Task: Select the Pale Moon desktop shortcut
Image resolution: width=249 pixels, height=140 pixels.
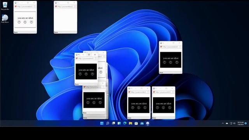Action: click(x=5, y=19)
